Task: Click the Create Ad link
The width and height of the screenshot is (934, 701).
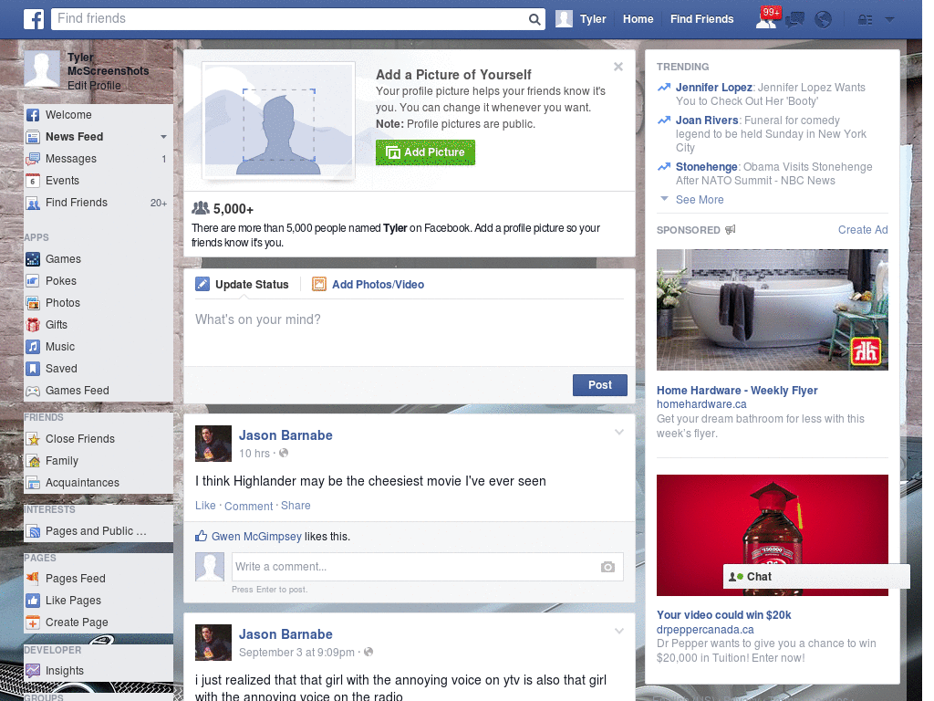Action: tap(863, 230)
